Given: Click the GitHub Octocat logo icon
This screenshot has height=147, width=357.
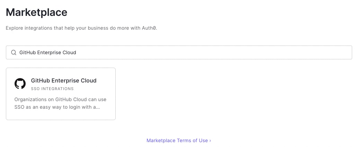Looking at the screenshot, I should 20,84.
